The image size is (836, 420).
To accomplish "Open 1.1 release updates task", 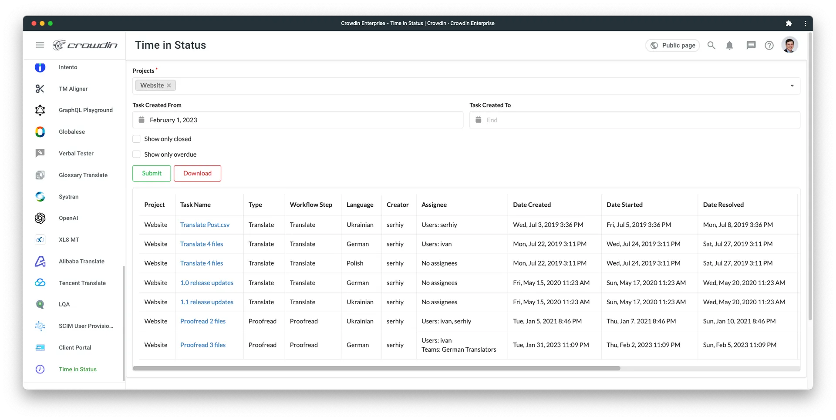I will point(207,302).
